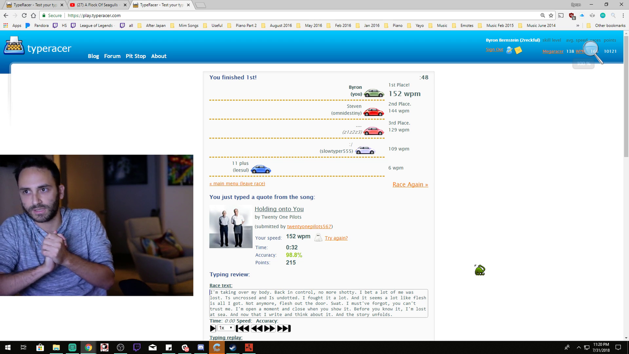629x354 pixels.
Task: Reload the TypeRacer page
Action: click(x=24, y=15)
